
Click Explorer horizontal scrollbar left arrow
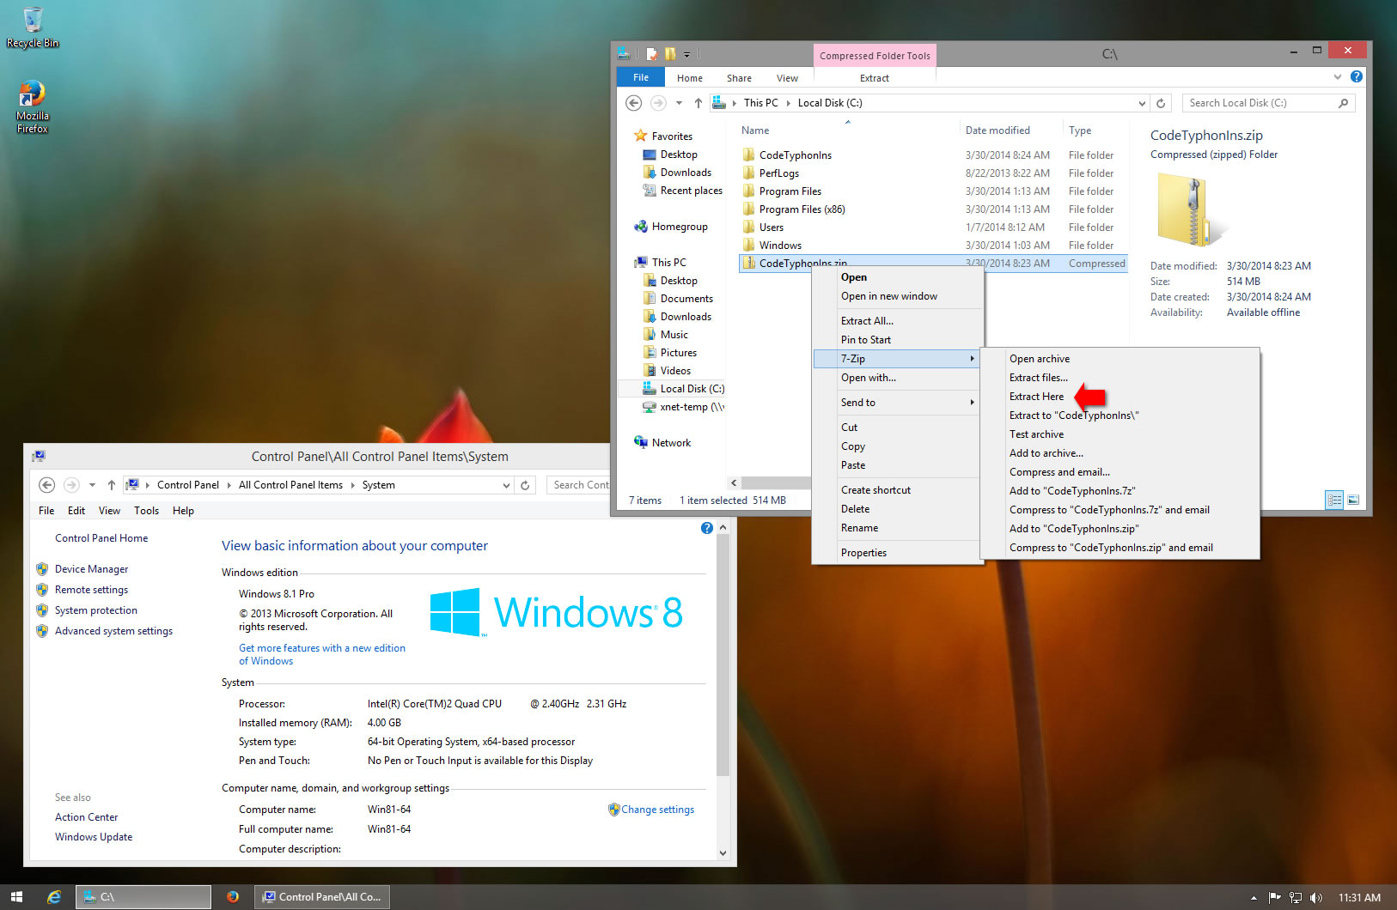[733, 482]
